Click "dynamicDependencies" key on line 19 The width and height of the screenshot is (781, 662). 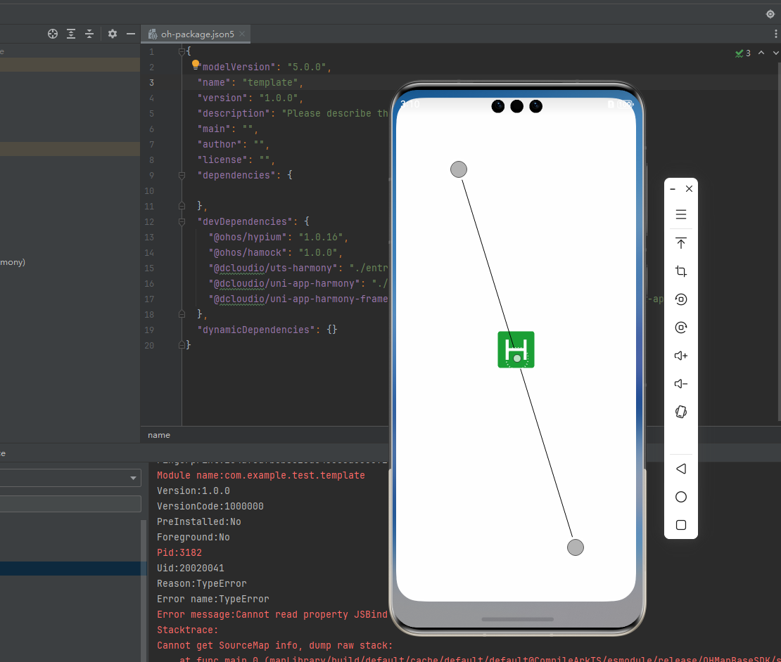click(257, 330)
